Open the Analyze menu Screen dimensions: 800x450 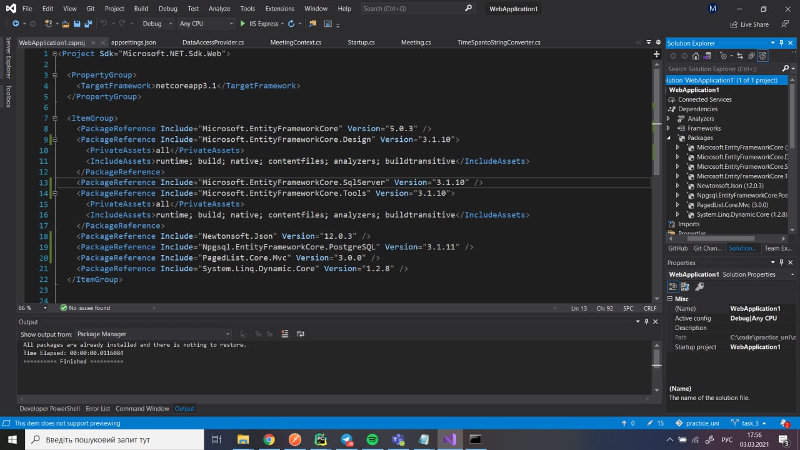pyautogui.click(x=219, y=9)
